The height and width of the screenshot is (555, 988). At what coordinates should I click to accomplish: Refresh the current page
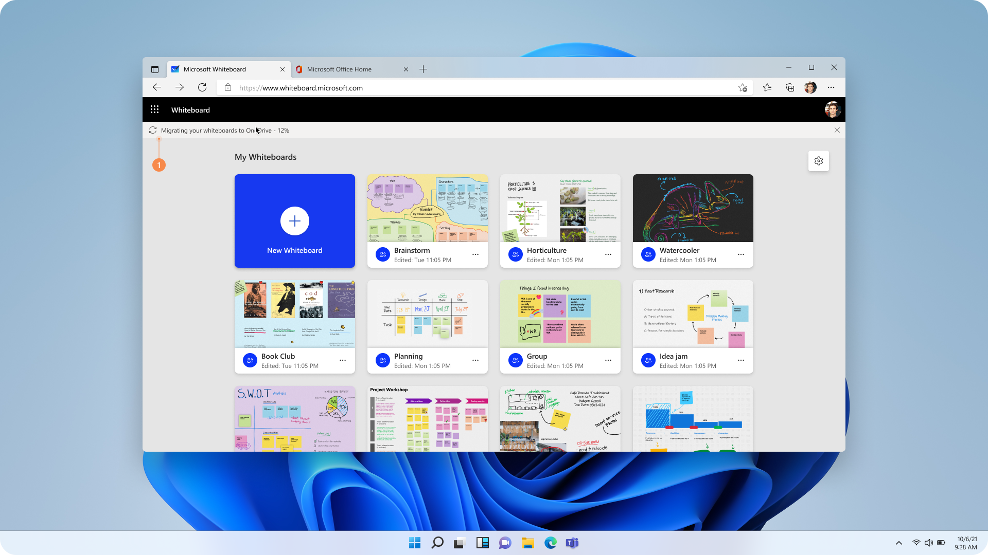(202, 87)
